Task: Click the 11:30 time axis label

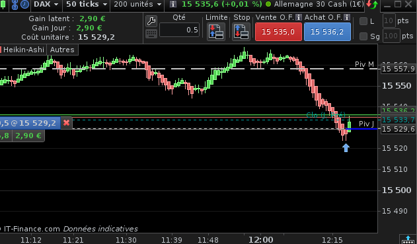Action: coord(126,240)
